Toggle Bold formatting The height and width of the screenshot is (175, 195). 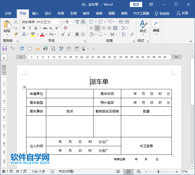pyautogui.click(x=24, y=28)
